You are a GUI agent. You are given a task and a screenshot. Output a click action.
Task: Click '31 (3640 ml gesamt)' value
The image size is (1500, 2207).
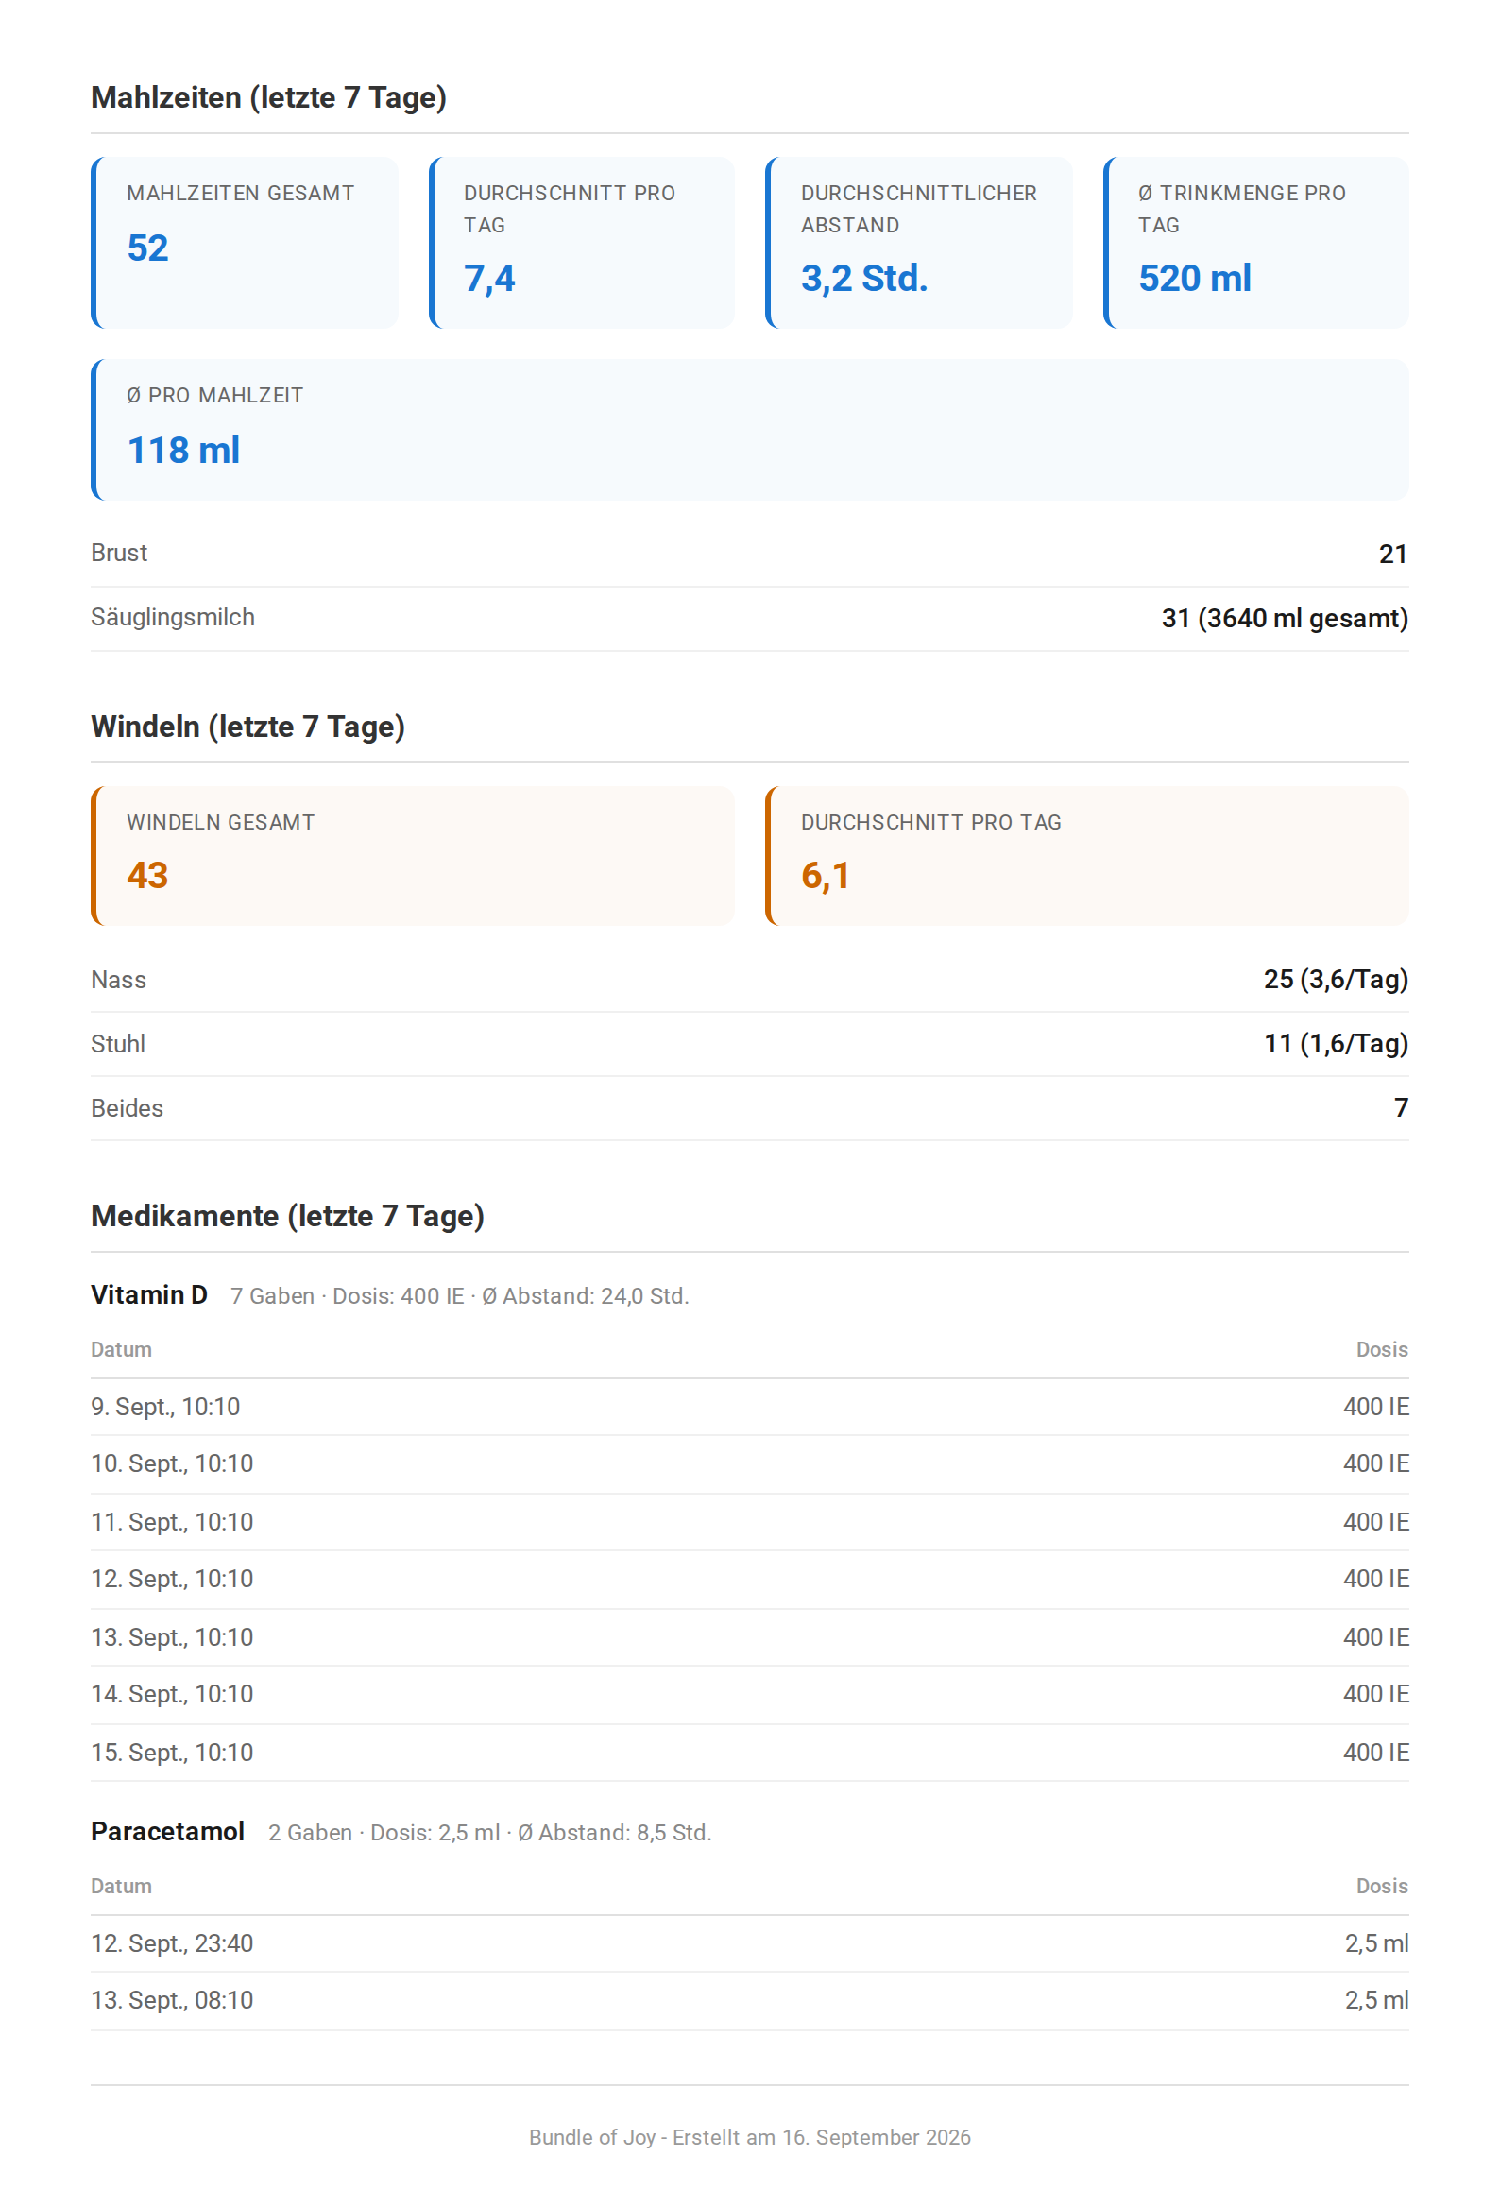(x=1285, y=618)
